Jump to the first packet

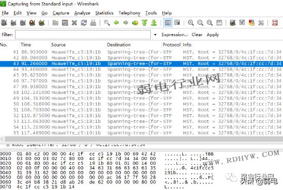145,23
